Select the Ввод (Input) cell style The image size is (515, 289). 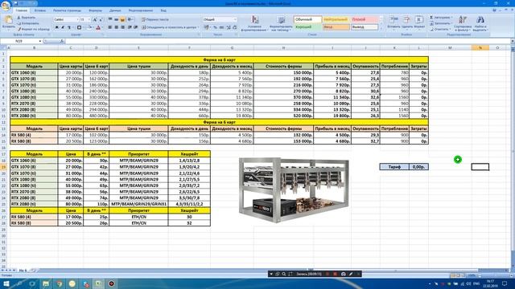pos(336,27)
